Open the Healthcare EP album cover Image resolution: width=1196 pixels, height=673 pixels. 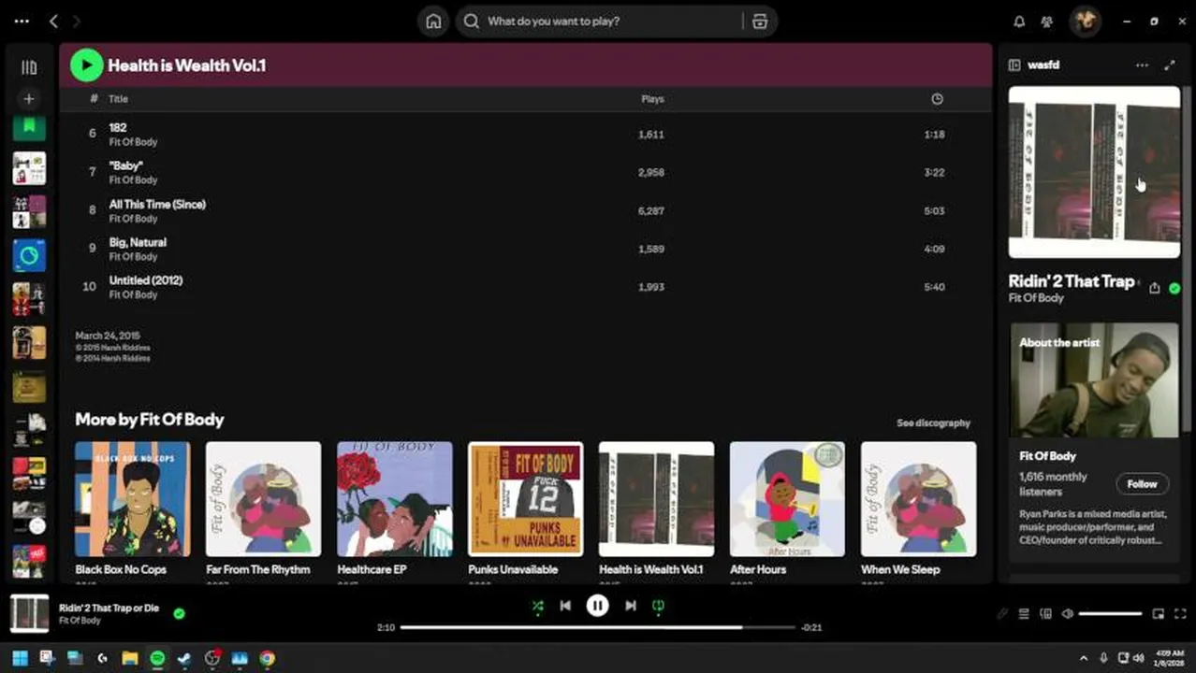(x=394, y=499)
